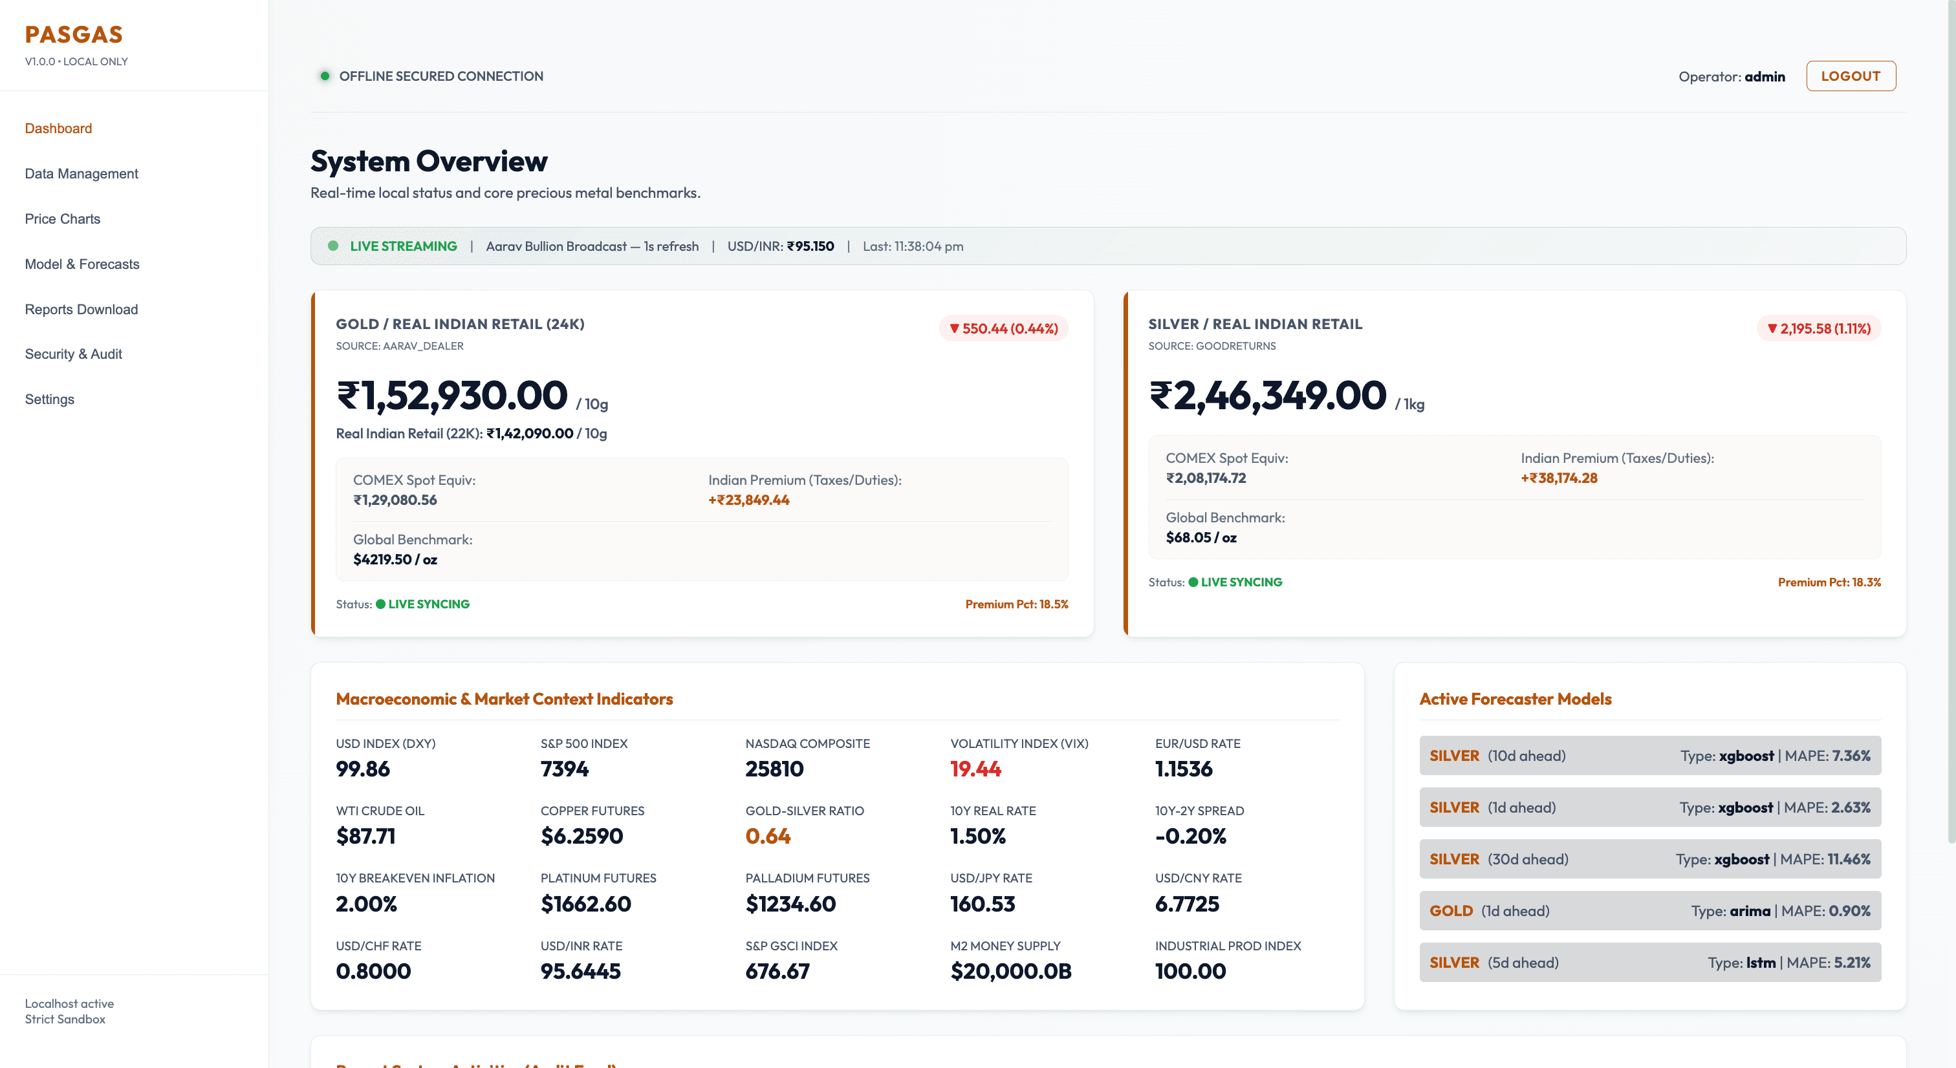Open Security & Audit page
The width and height of the screenshot is (1956, 1068).
point(74,354)
